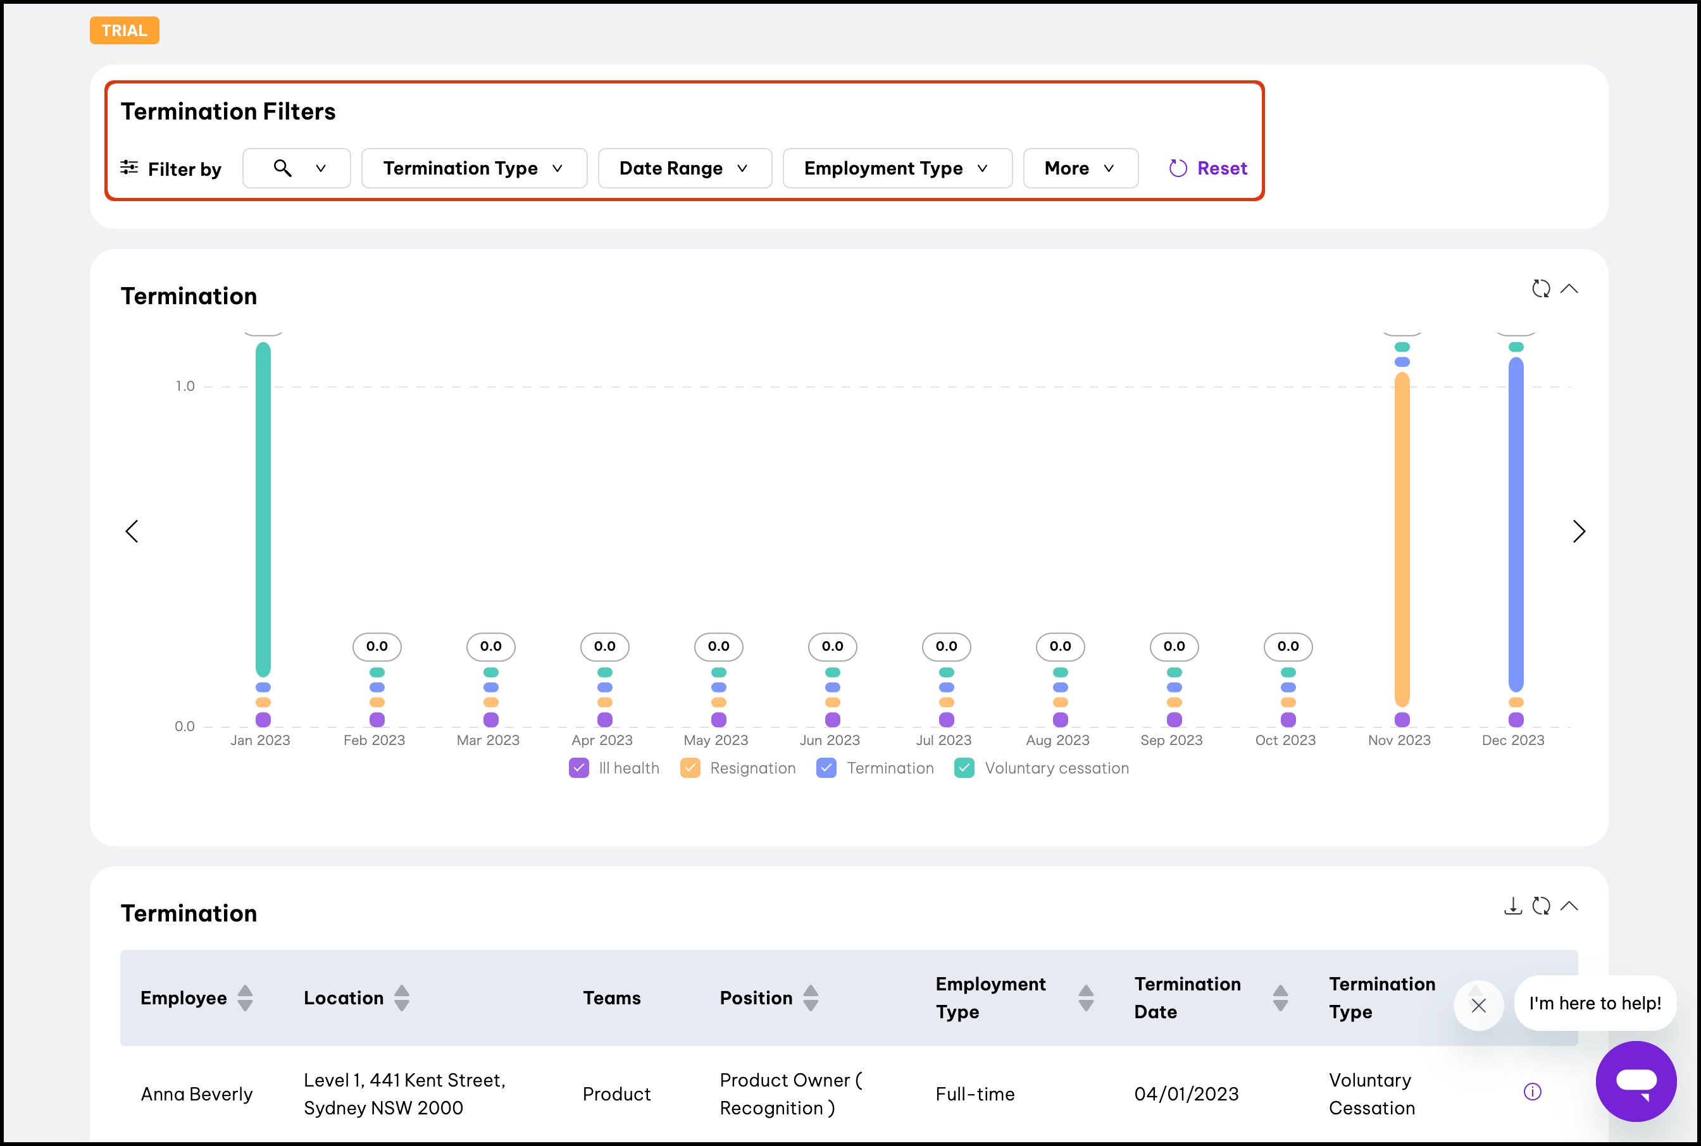1701x1146 pixels.
Task: Dismiss the "I'm here to help!" popup
Action: [x=1478, y=1006]
